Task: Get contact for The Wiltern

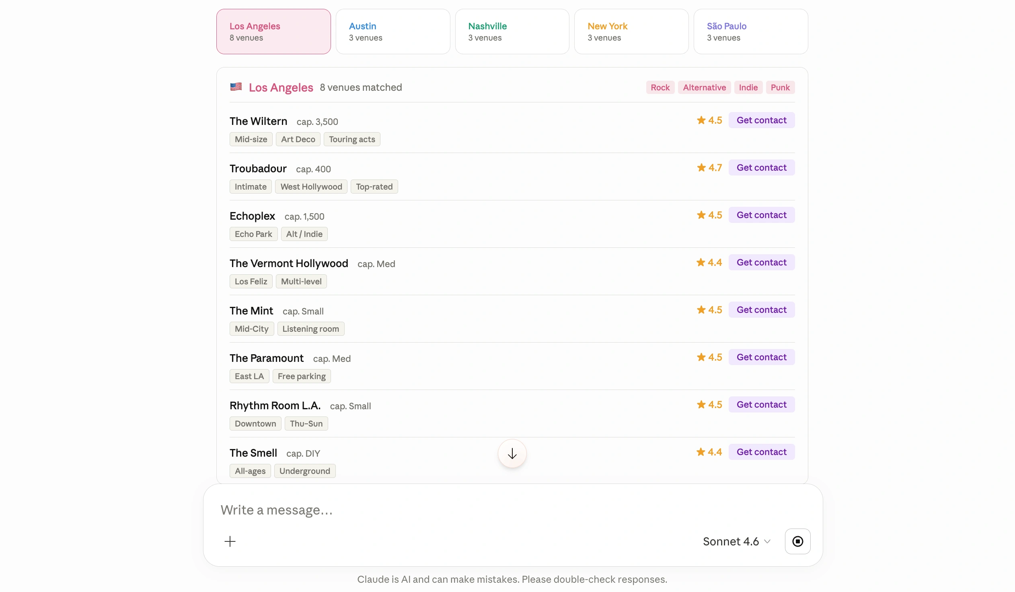Action: (x=761, y=120)
